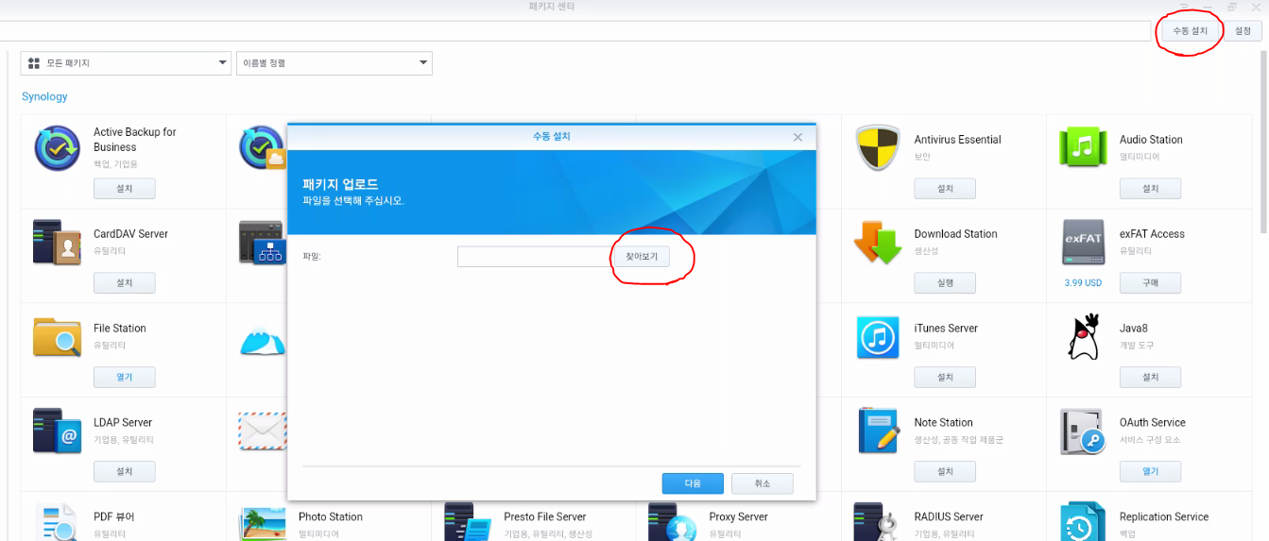This screenshot has width=1269, height=541.
Task: Click the Synology section heading
Action: [44, 96]
